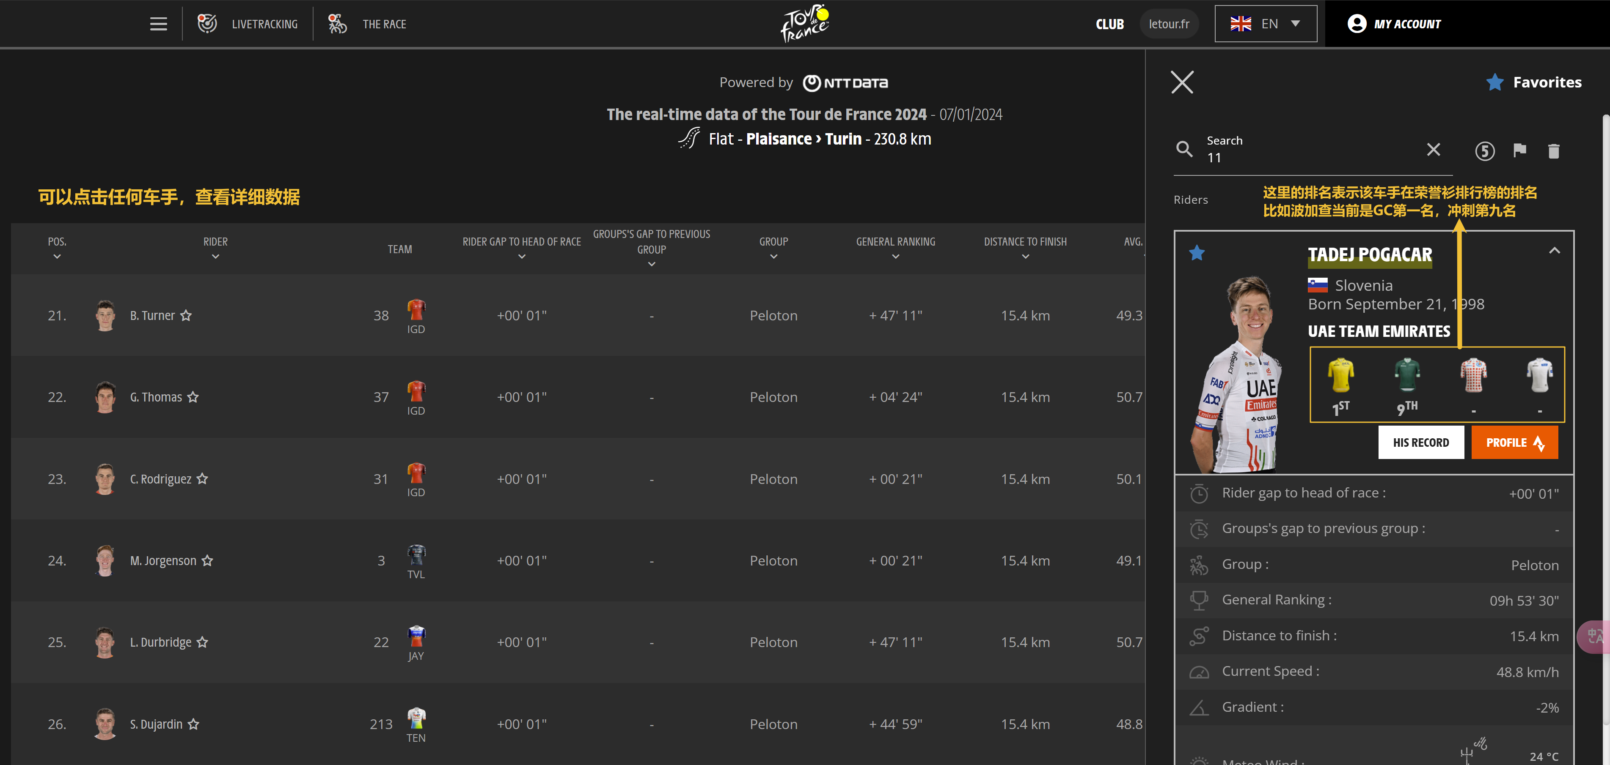Click the flag filter icon
This screenshot has height=765, width=1610.
(x=1519, y=150)
